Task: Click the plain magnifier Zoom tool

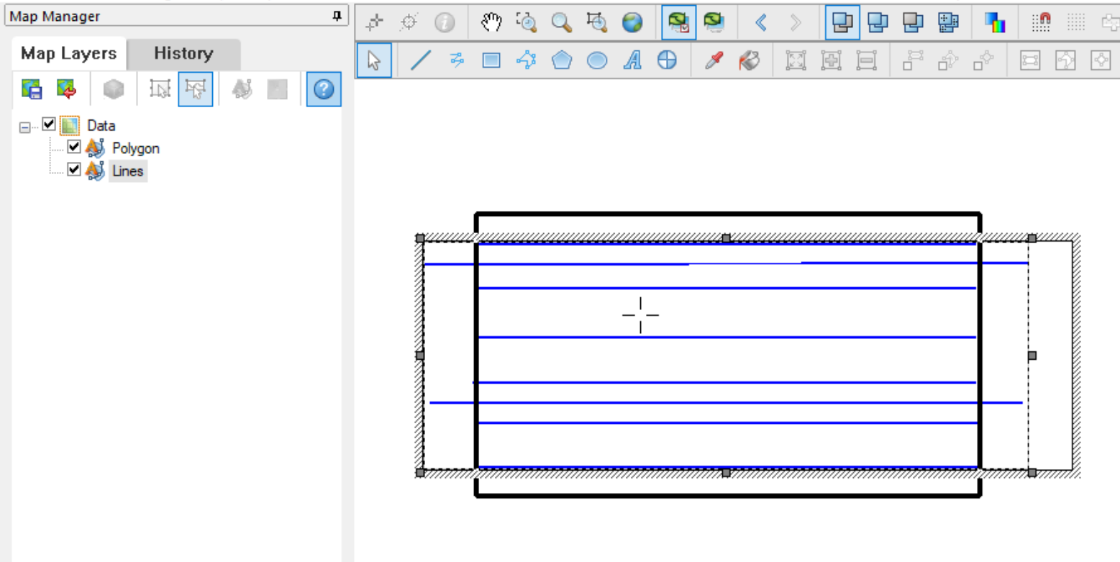Action: [x=561, y=23]
